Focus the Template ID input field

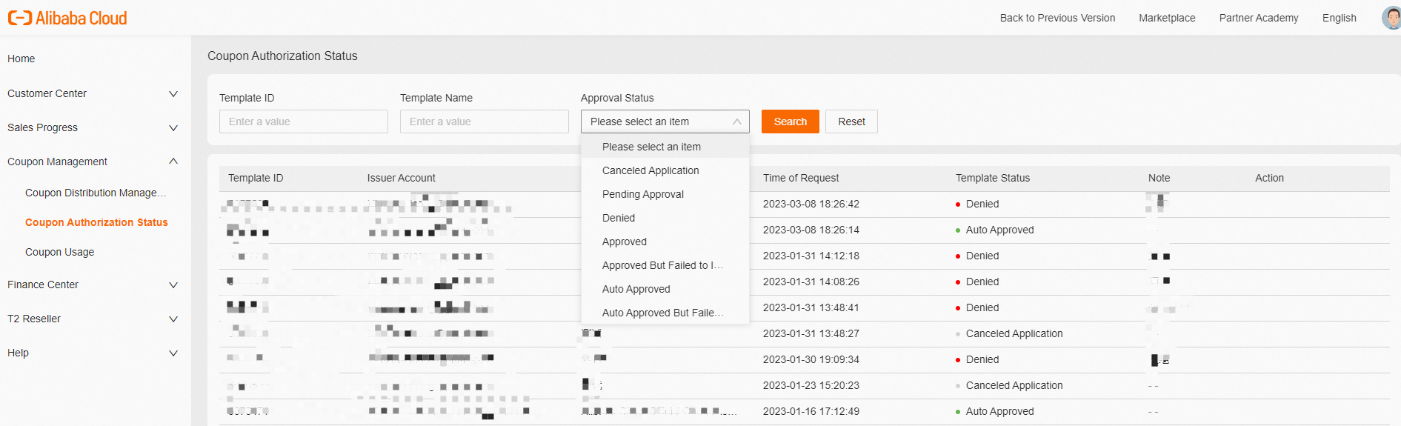click(x=304, y=122)
